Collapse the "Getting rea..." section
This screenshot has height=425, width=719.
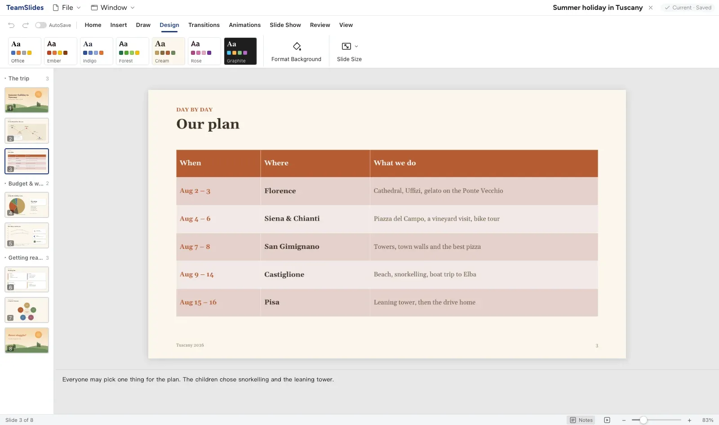(x=26, y=258)
